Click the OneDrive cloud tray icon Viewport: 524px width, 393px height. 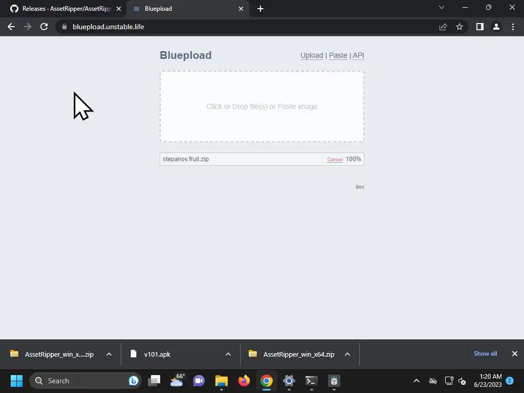(433, 381)
